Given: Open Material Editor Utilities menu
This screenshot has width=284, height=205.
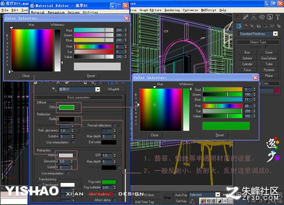Looking at the screenshot, I should (x=90, y=12).
